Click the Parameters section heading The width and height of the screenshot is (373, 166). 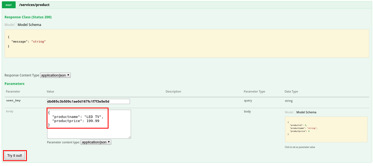pos(15,84)
